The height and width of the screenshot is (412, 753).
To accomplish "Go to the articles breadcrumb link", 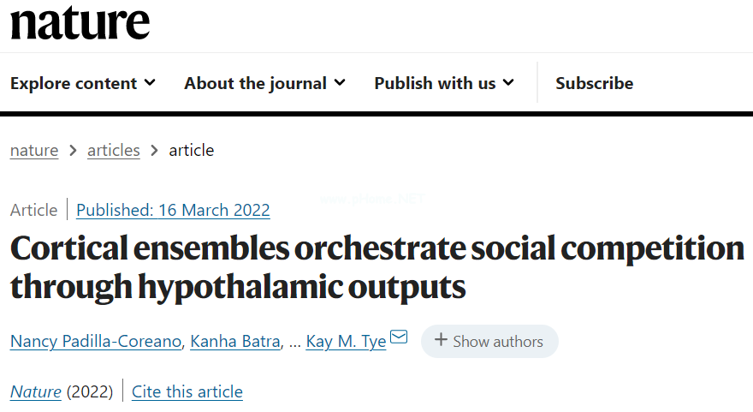I will click(113, 151).
